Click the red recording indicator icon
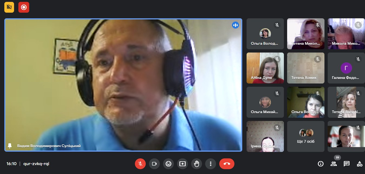This screenshot has width=365, height=174. click(x=24, y=7)
